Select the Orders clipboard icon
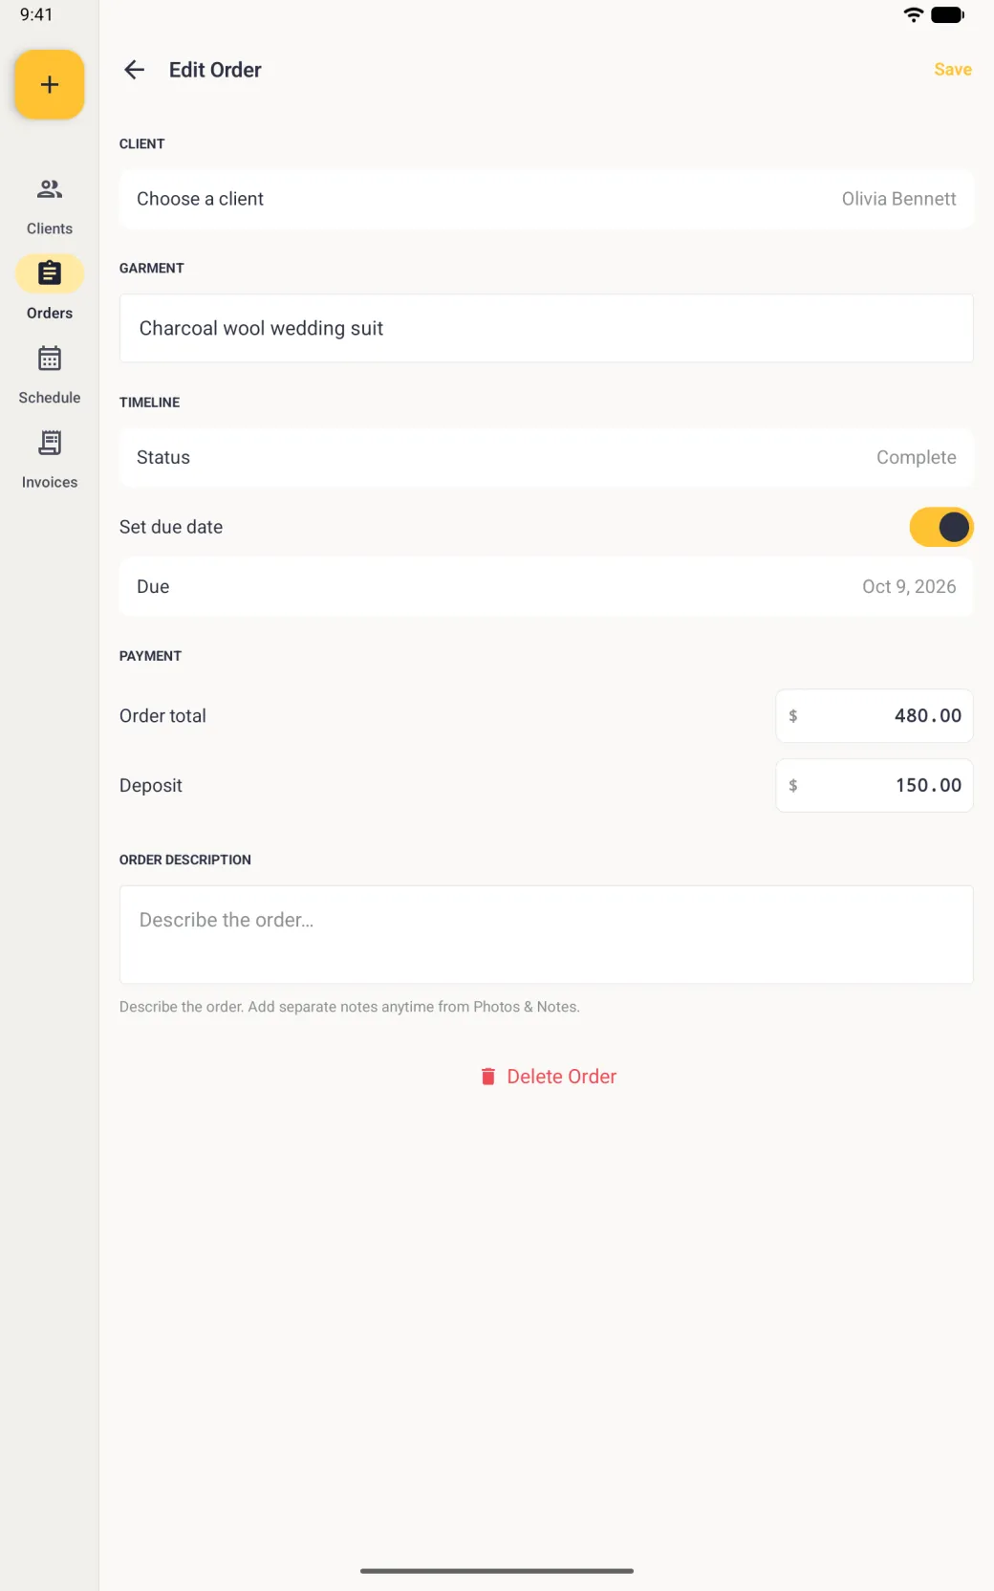Viewport: 994px width, 1591px height. [x=50, y=273]
